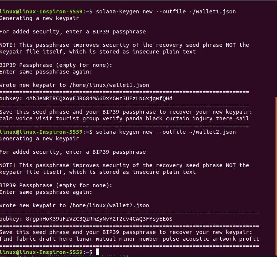Click the first 'Generating a new keypair' line
The height and width of the screenshot is (257, 277).
[x=39, y=19]
